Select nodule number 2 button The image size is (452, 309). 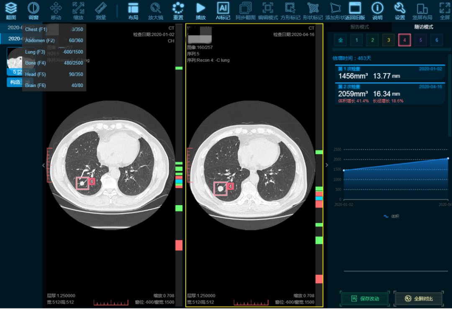(x=372, y=40)
